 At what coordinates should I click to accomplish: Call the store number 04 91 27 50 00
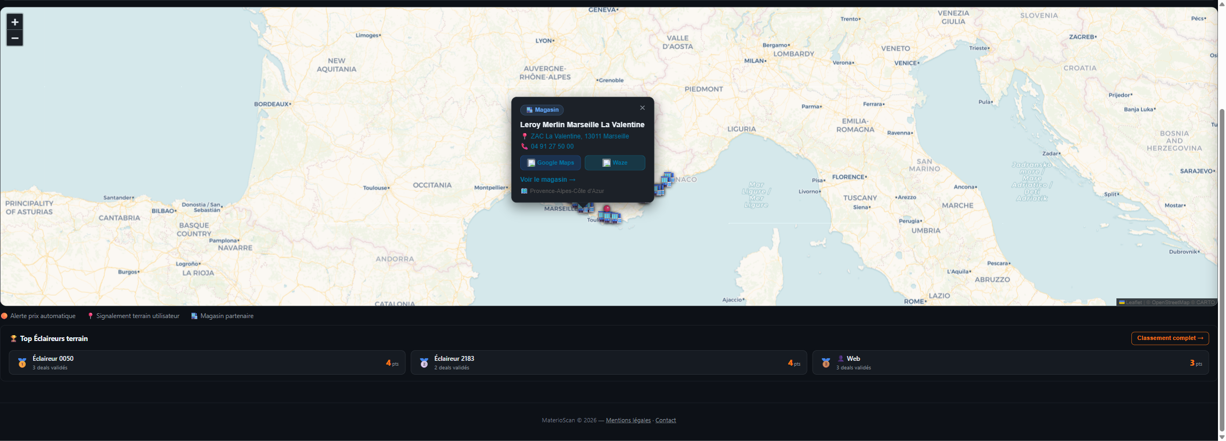tap(552, 146)
